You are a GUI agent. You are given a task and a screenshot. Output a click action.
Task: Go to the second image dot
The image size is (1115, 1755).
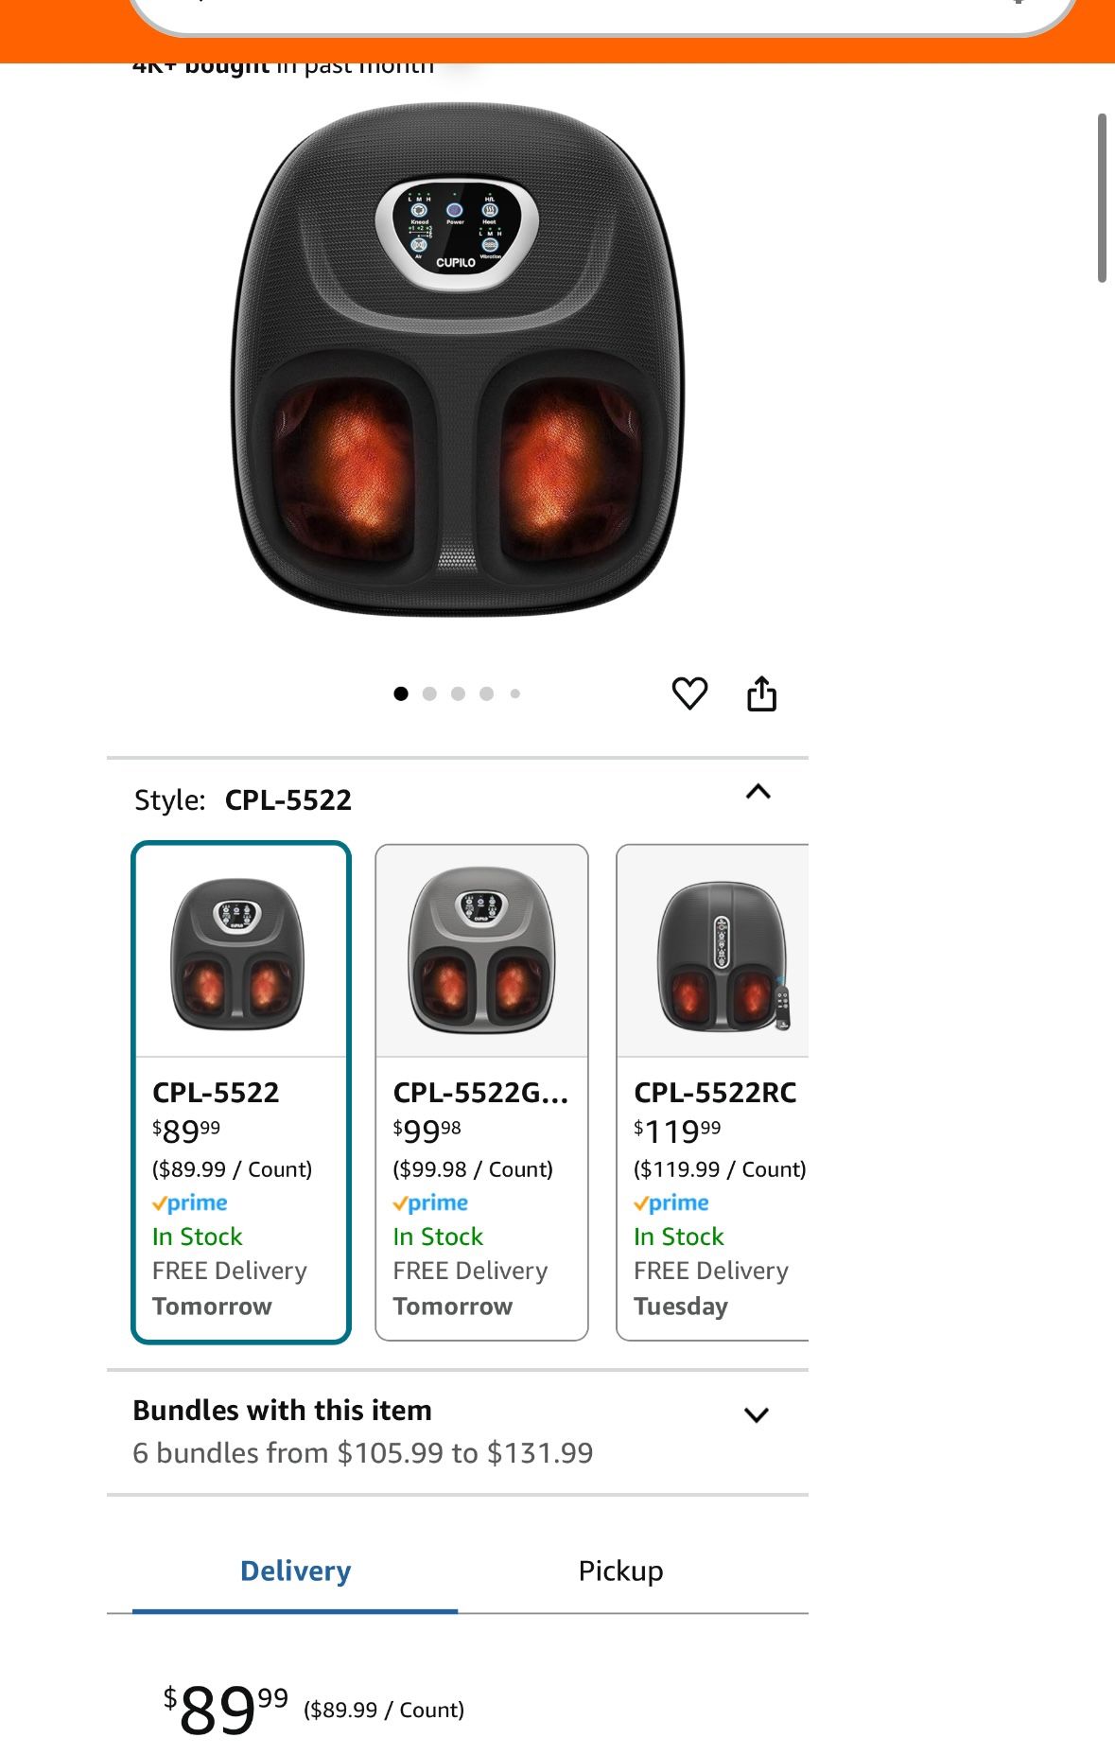coord(429,693)
